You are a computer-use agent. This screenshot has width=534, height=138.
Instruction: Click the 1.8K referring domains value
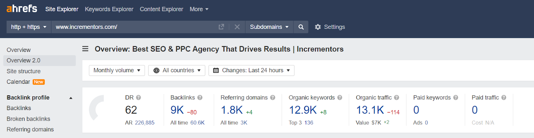tap(232, 110)
